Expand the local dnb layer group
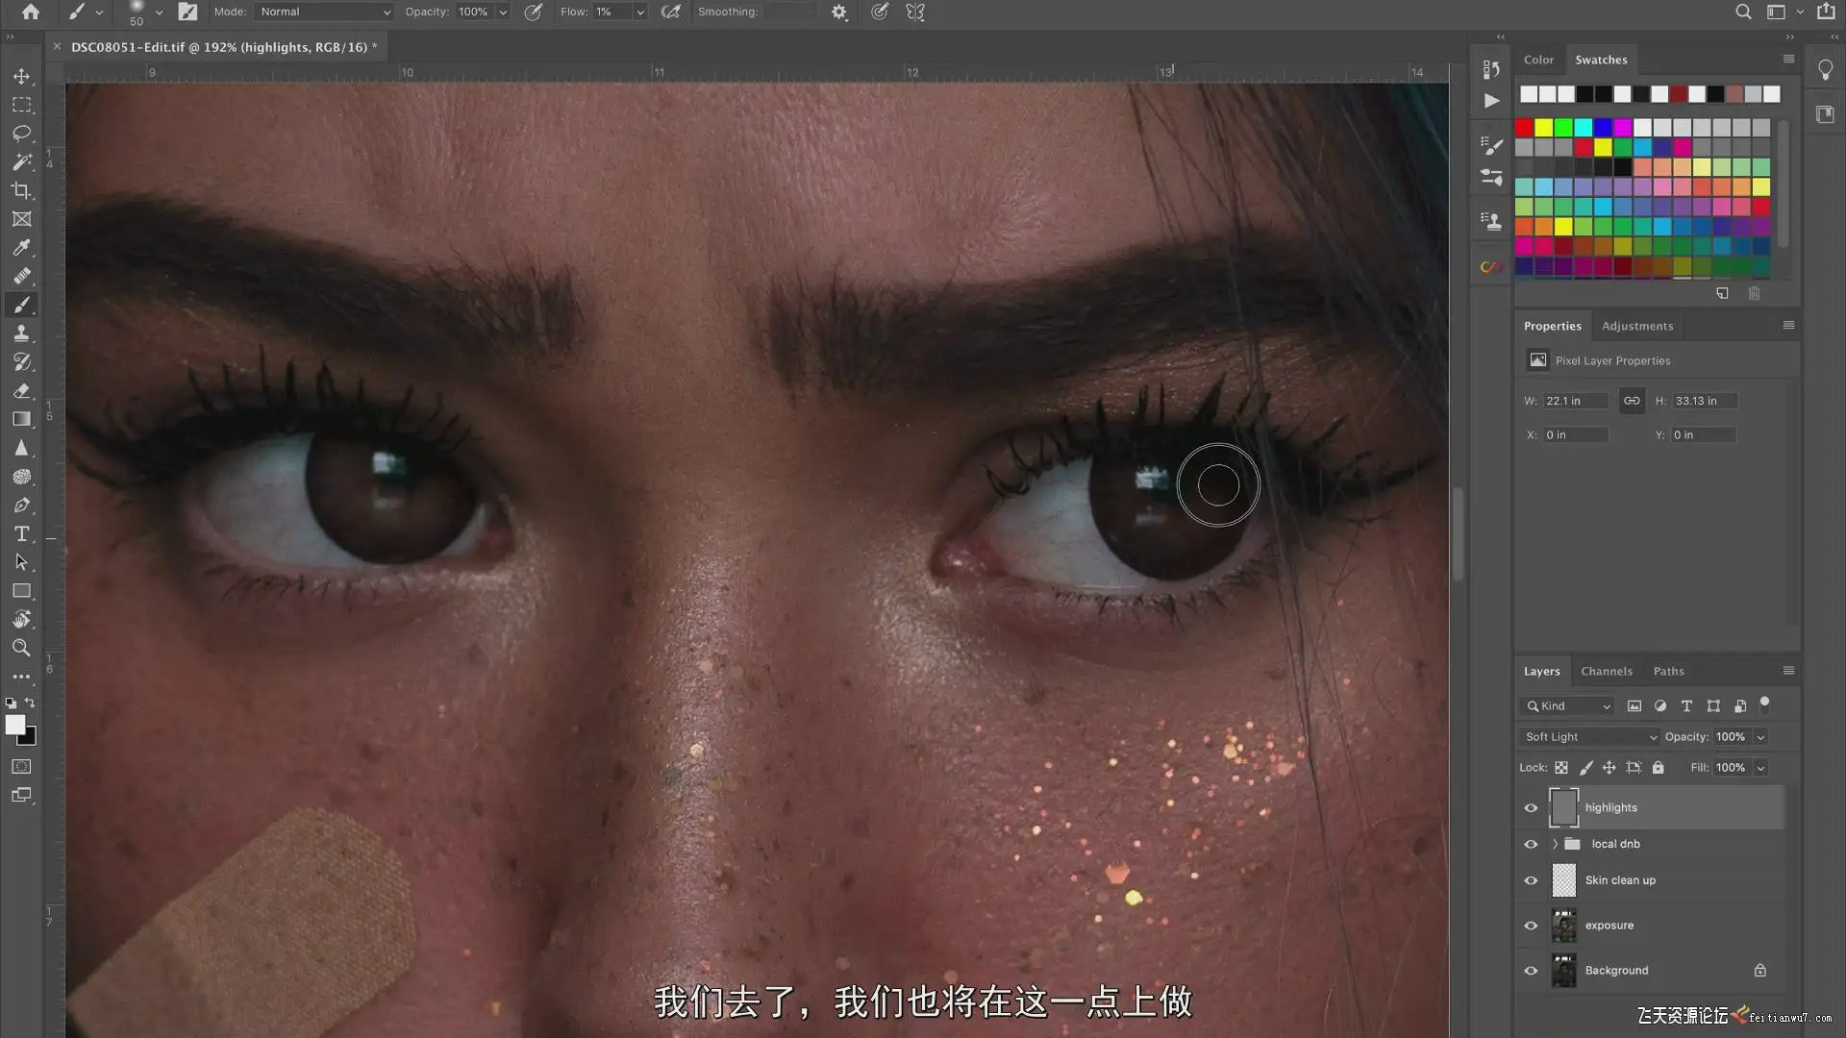This screenshot has width=1846, height=1038. (1555, 844)
